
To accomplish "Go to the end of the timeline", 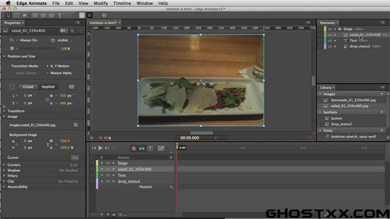I will pyautogui.click(x=107, y=148).
